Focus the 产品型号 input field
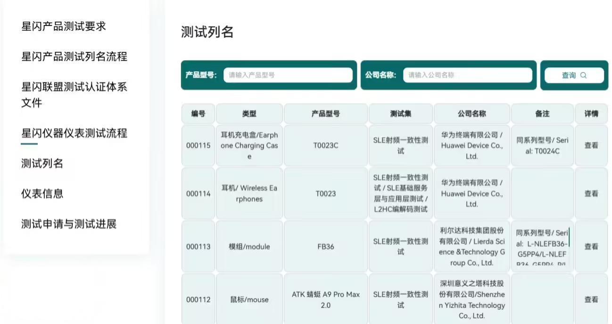612x324 pixels. (288, 75)
